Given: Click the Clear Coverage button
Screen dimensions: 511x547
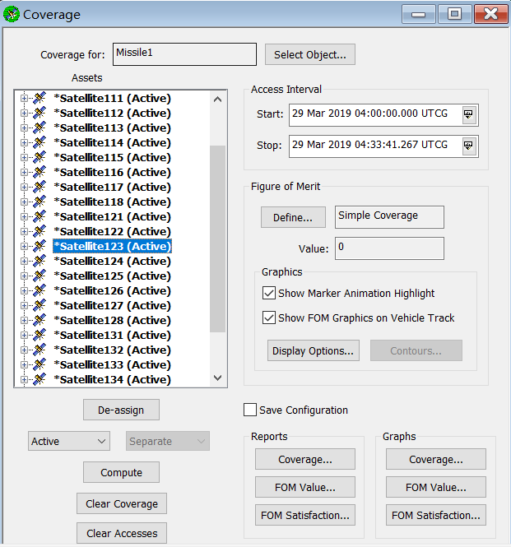Looking at the screenshot, I should click(x=122, y=503).
